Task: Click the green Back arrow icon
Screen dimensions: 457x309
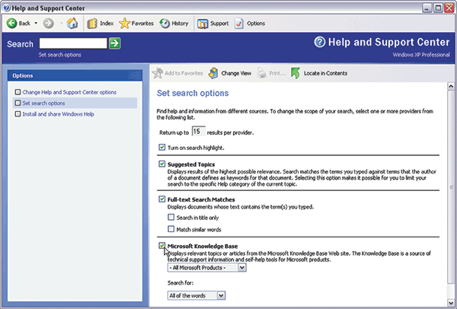Action: point(12,24)
